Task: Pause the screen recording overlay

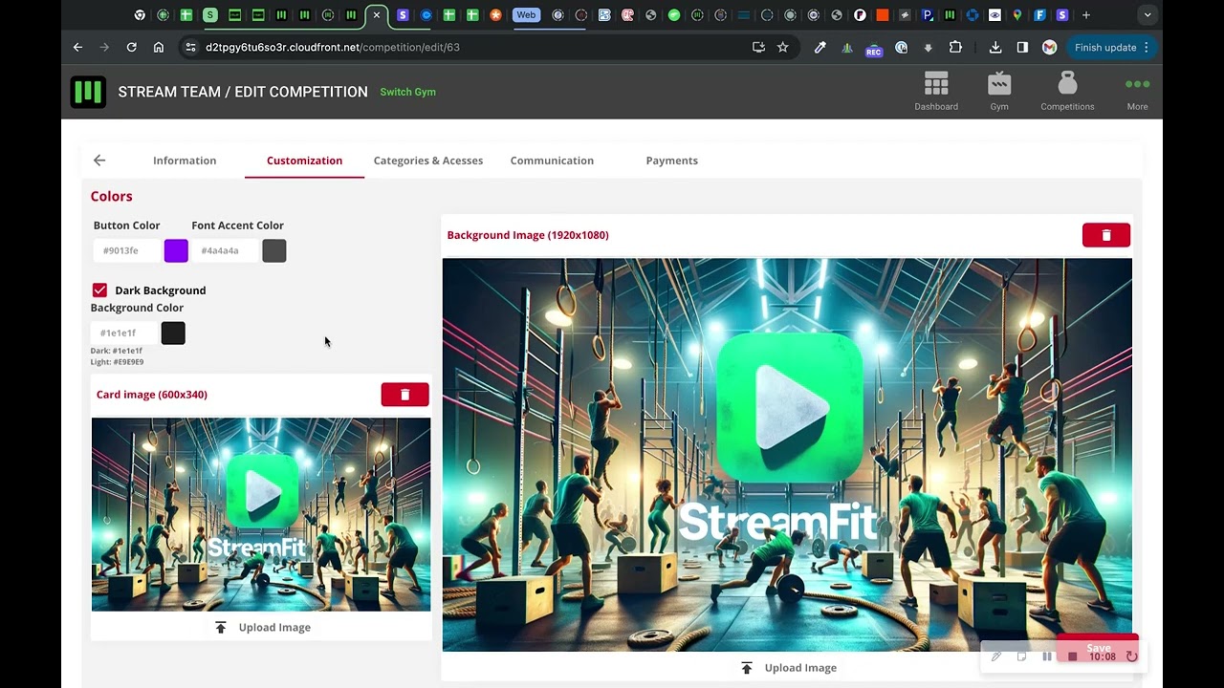Action: [x=1047, y=656]
